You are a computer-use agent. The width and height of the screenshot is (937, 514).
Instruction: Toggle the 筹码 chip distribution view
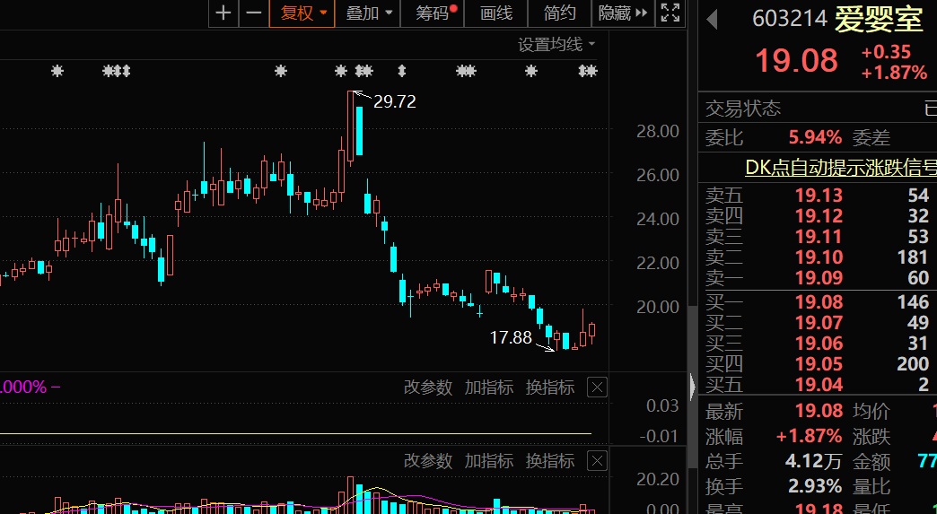click(435, 13)
